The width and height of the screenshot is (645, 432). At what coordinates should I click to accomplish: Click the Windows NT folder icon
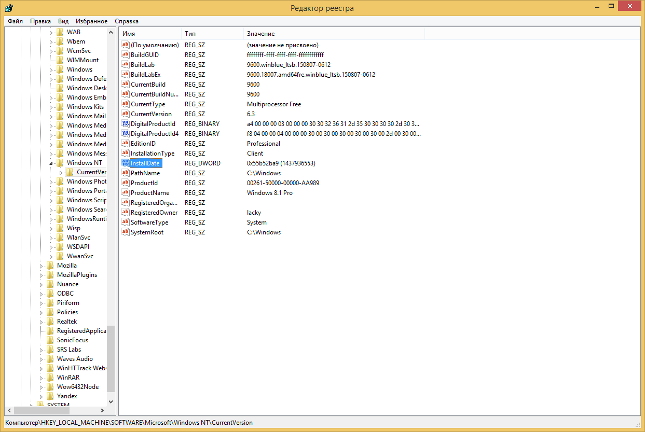click(x=60, y=162)
